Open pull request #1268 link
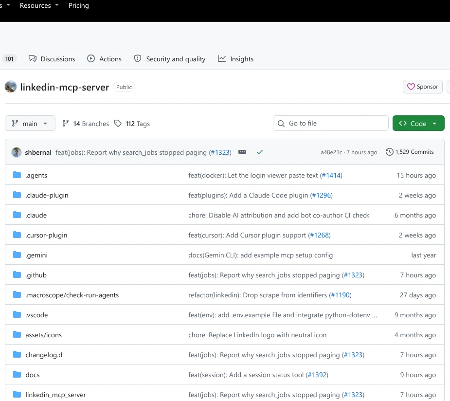 tap(320, 235)
